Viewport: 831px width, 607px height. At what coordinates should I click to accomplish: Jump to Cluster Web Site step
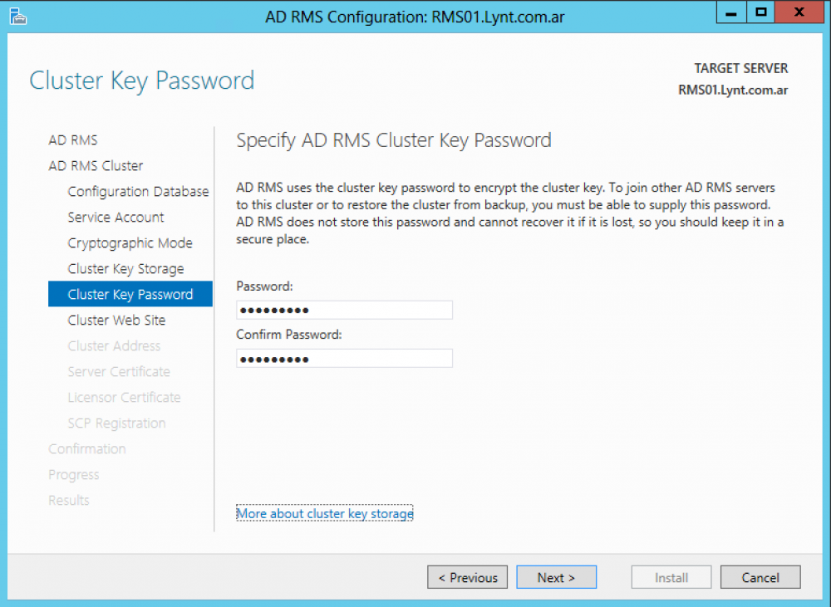[116, 320]
